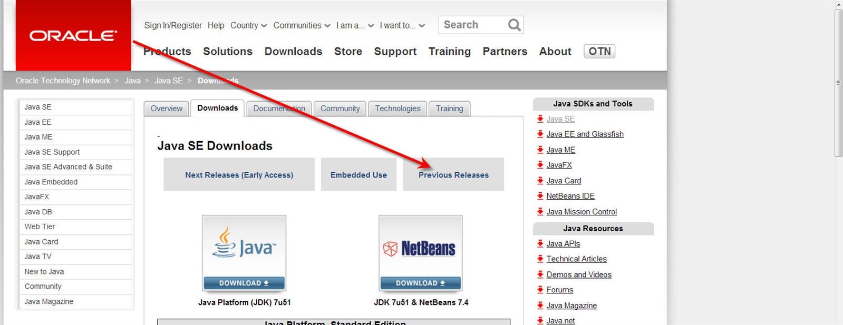Open the Training main menu item
The image size is (843, 325).
click(x=449, y=51)
